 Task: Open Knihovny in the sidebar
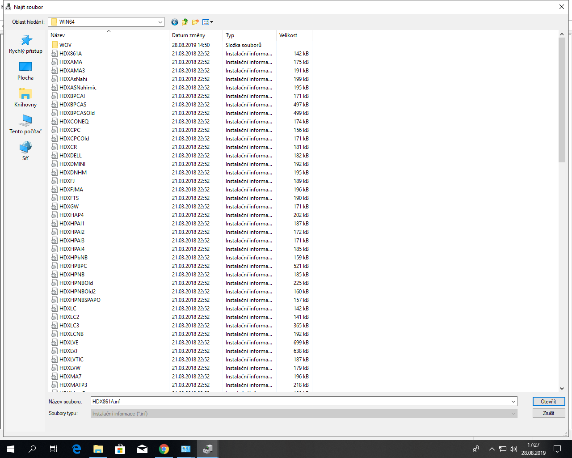tap(25, 98)
